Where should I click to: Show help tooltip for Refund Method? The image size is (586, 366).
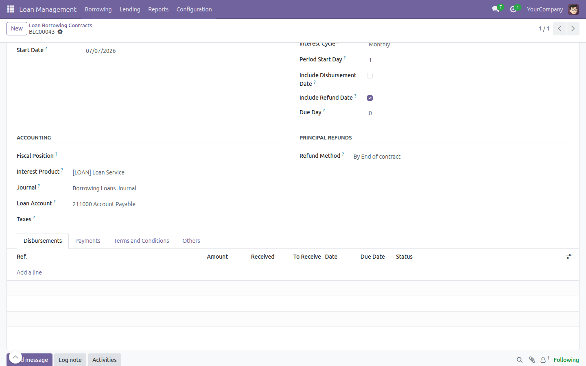point(343,154)
